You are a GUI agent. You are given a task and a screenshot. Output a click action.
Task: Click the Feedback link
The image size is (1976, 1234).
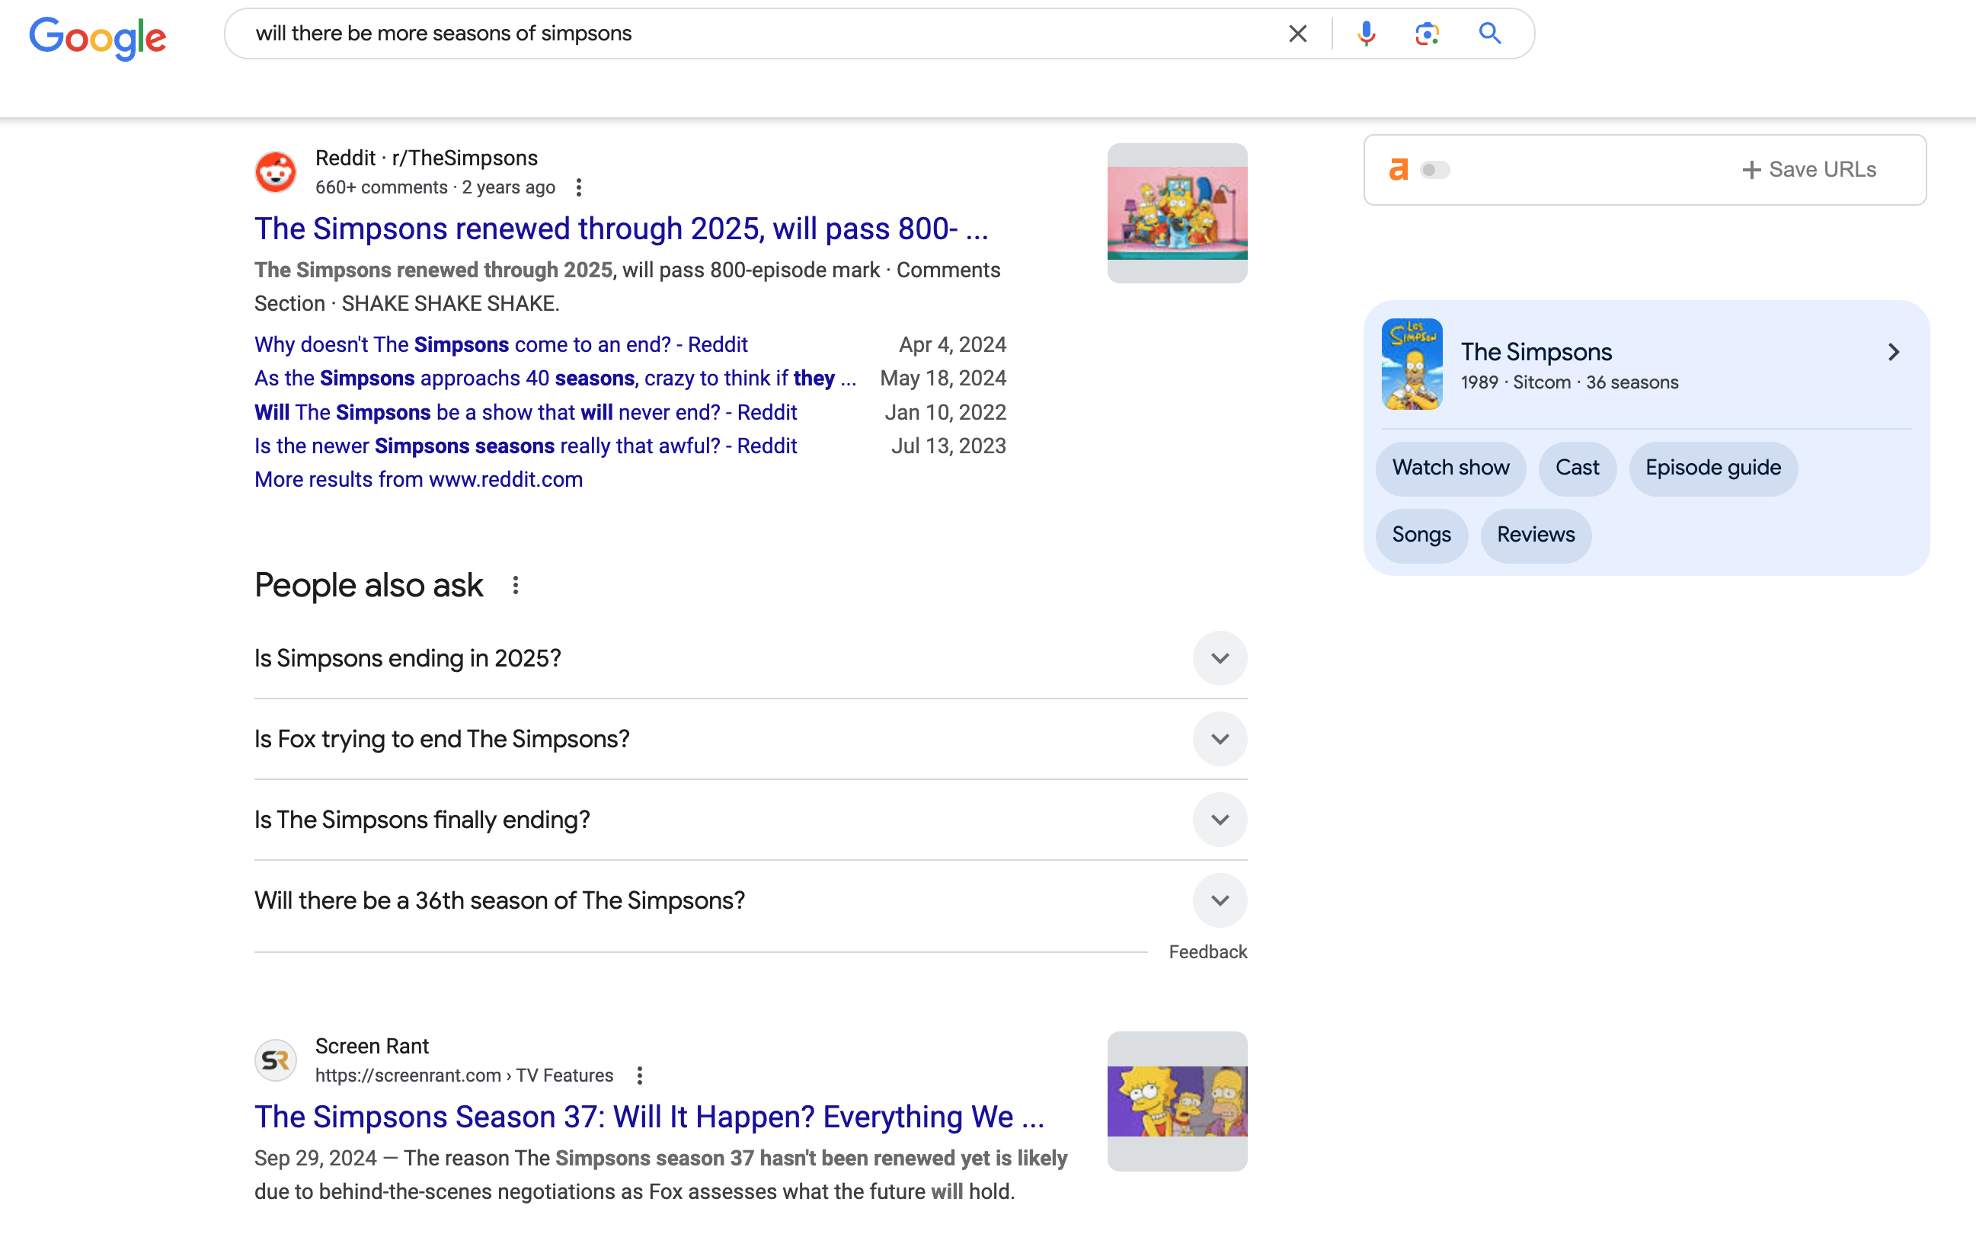pyautogui.click(x=1207, y=951)
